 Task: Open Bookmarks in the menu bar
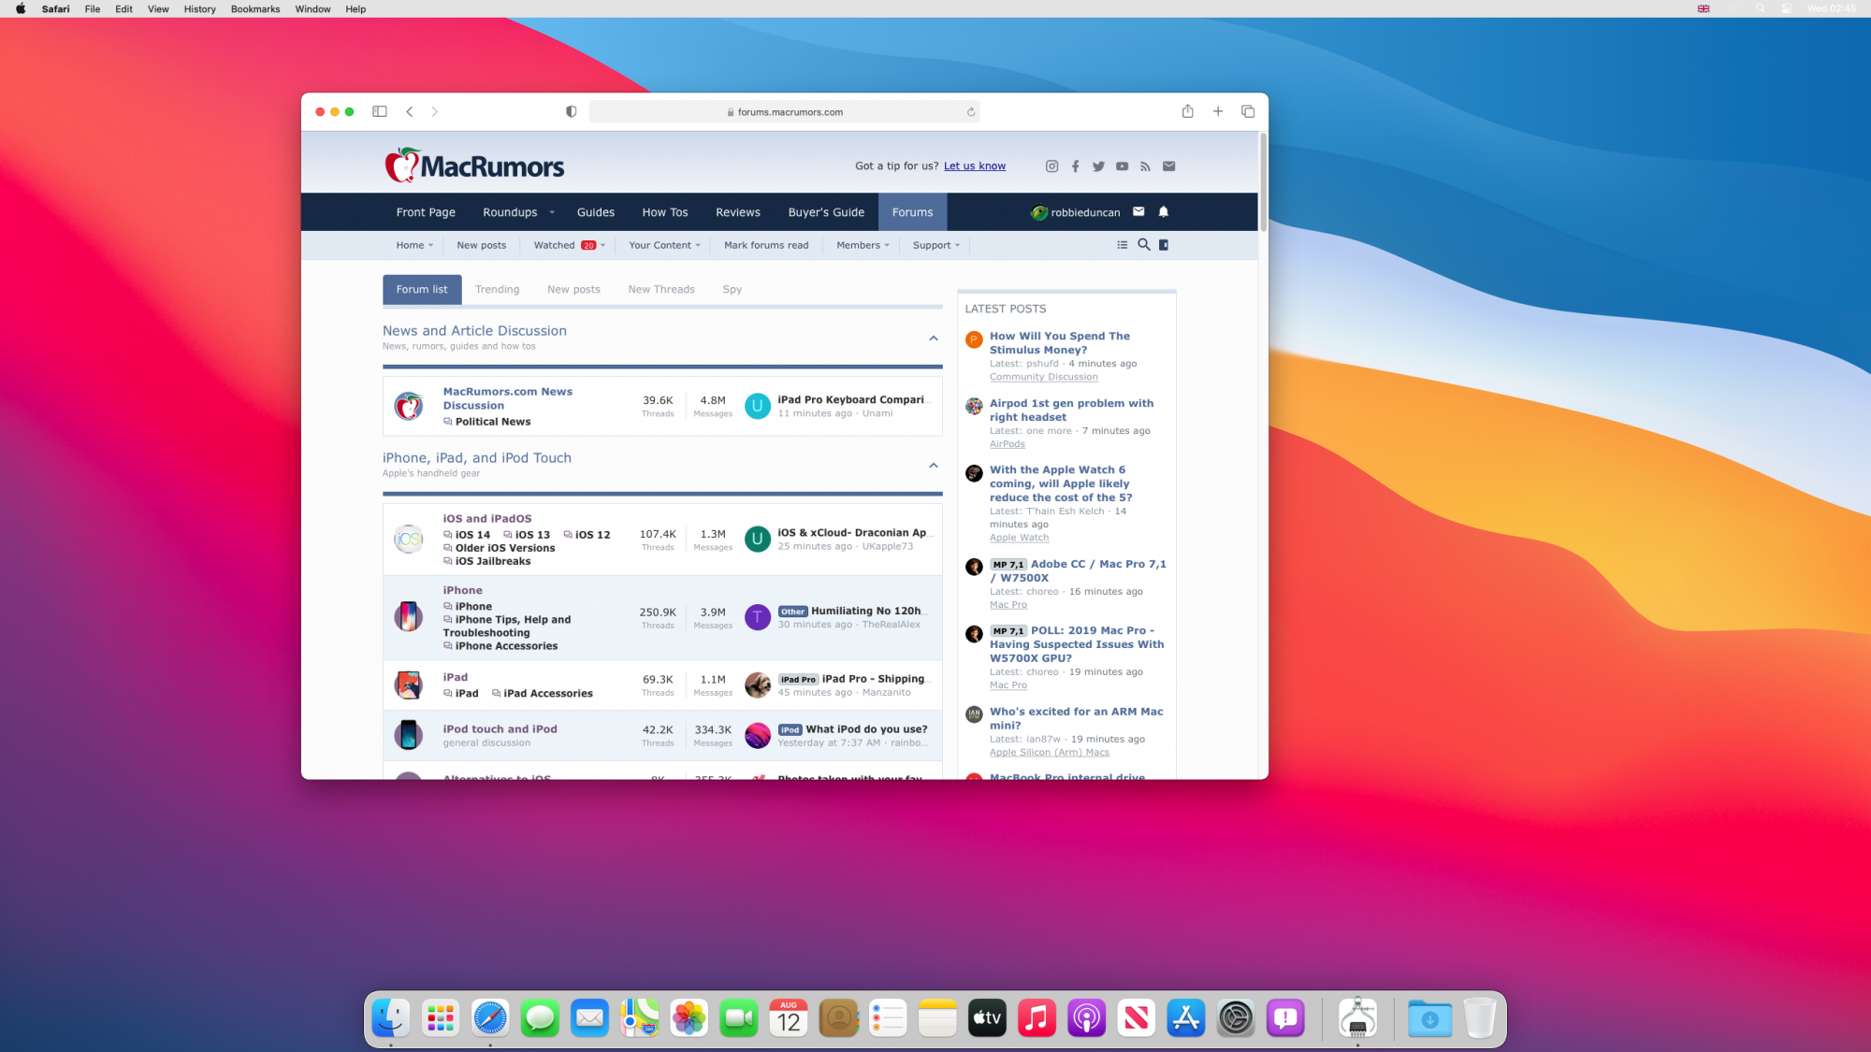(254, 8)
